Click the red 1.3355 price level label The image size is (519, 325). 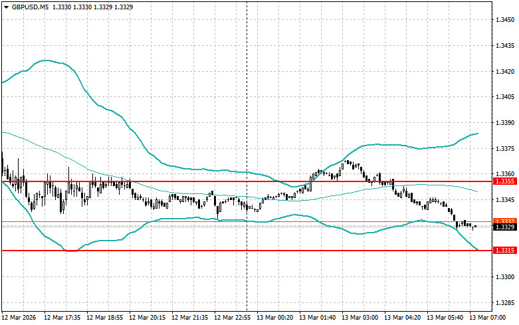[x=505, y=181]
